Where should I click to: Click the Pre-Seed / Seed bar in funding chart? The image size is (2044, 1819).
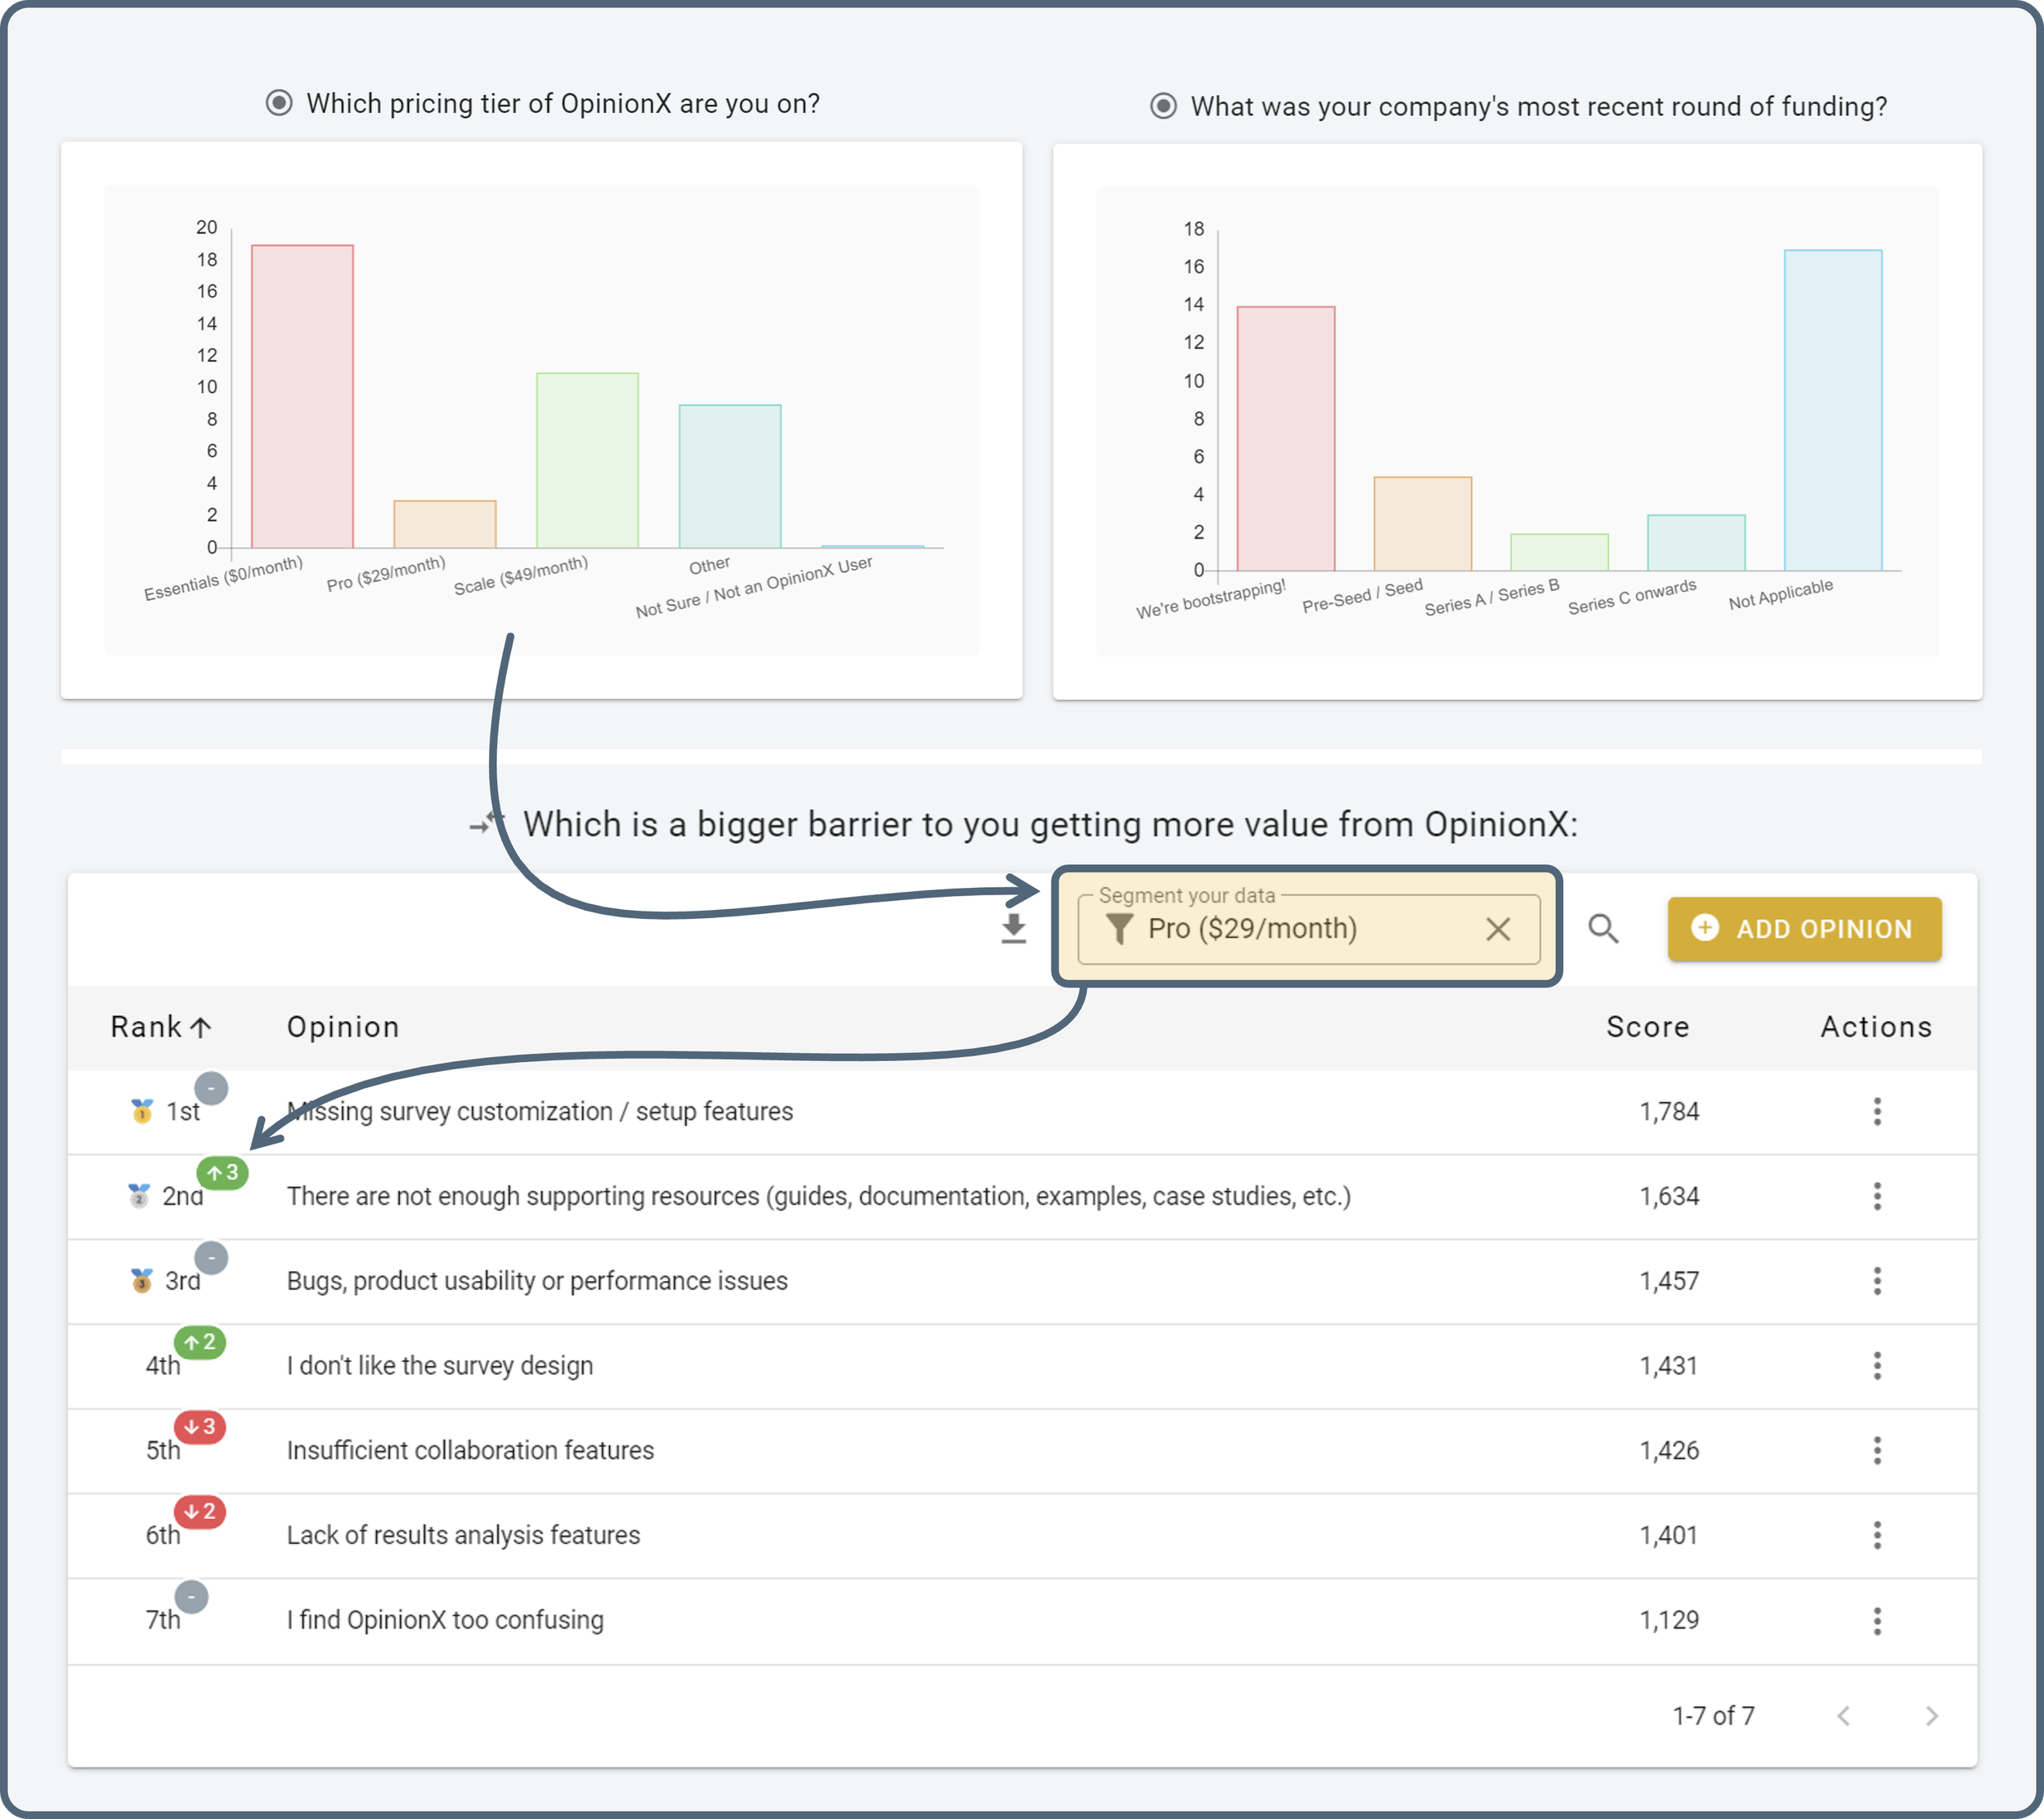click(x=1423, y=524)
